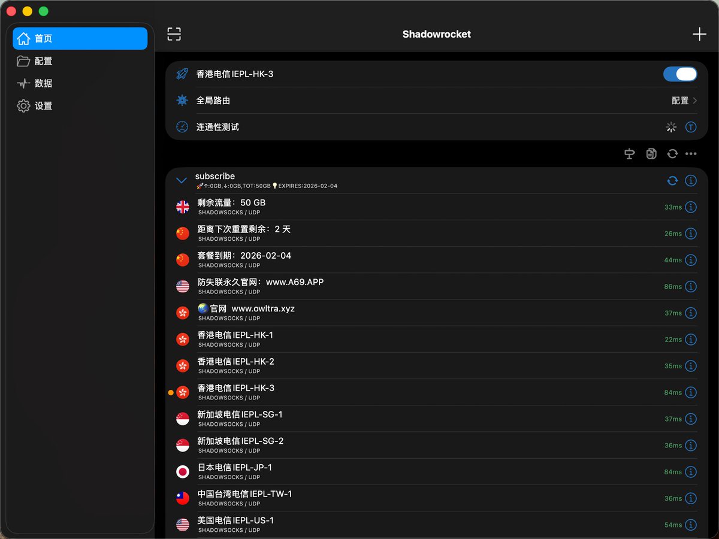
Task: Open info for the subscribe group
Action: pyautogui.click(x=691, y=180)
